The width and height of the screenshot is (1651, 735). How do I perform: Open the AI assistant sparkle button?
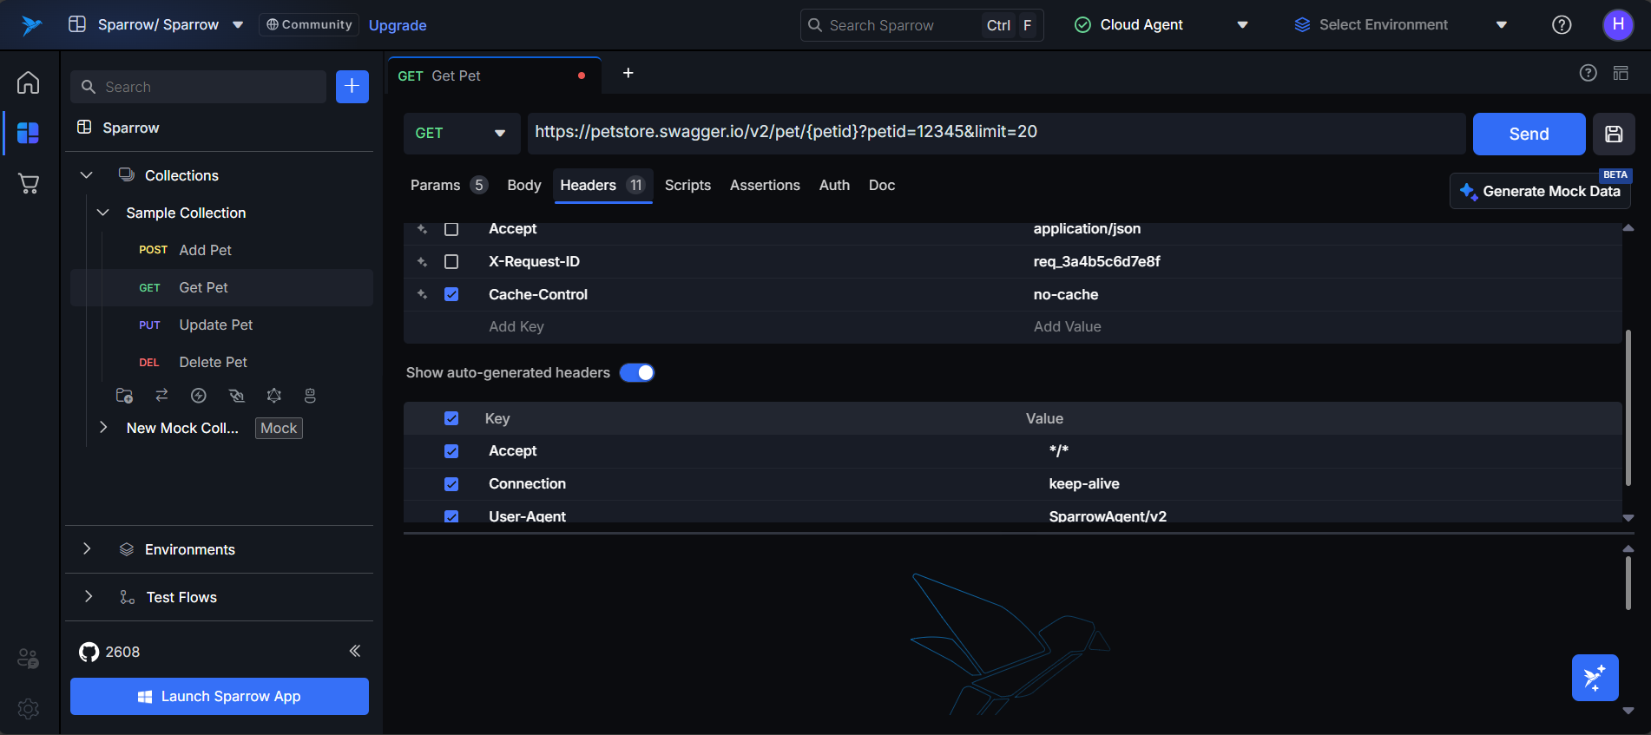click(x=1595, y=677)
